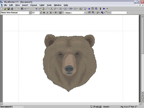Open the Window menu
144x108 pixels.
[x=58, y=5]
